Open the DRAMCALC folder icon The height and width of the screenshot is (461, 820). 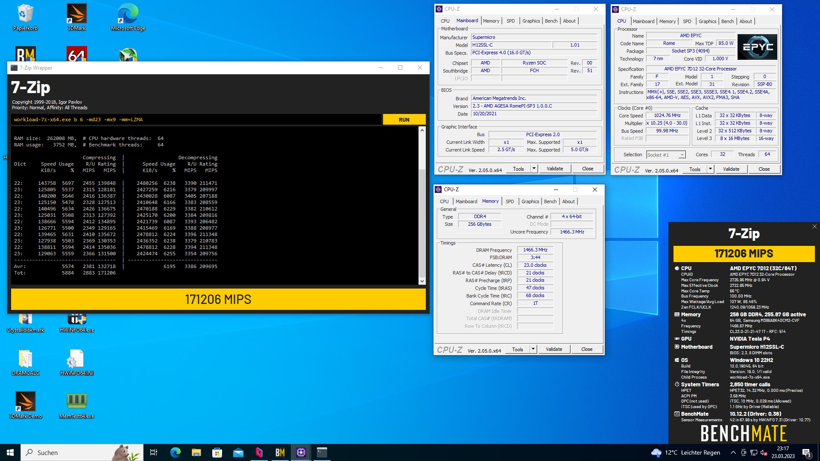pyautogui.click(x=25, y=362)
